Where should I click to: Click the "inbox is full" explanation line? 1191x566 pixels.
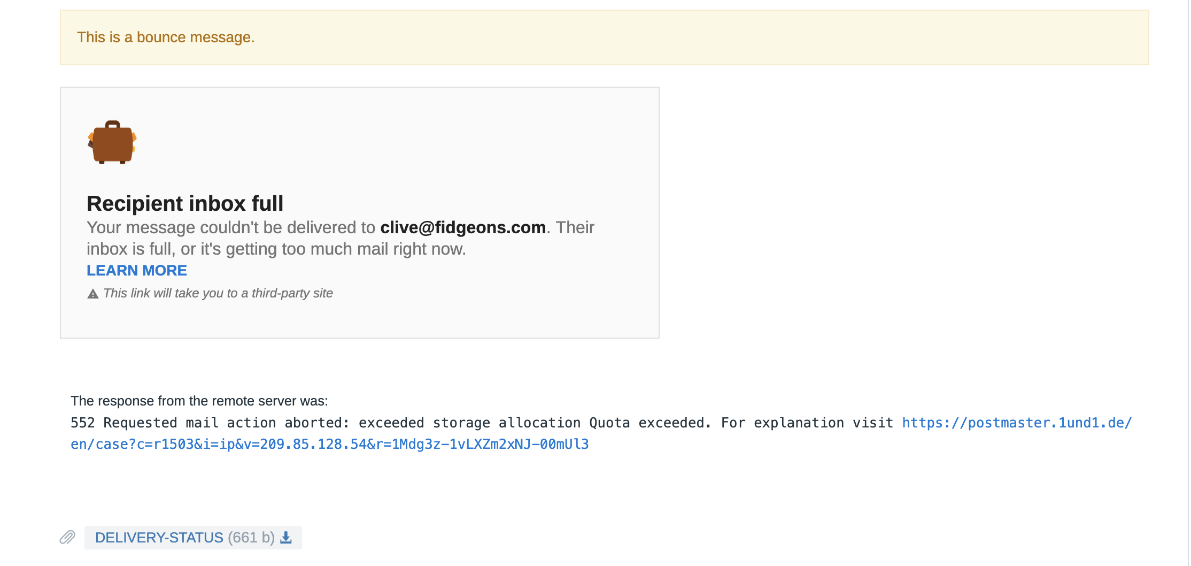[x=276, y=249]
